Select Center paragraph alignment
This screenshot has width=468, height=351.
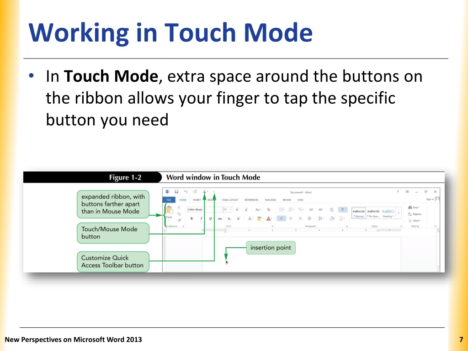tap(291, 218)
